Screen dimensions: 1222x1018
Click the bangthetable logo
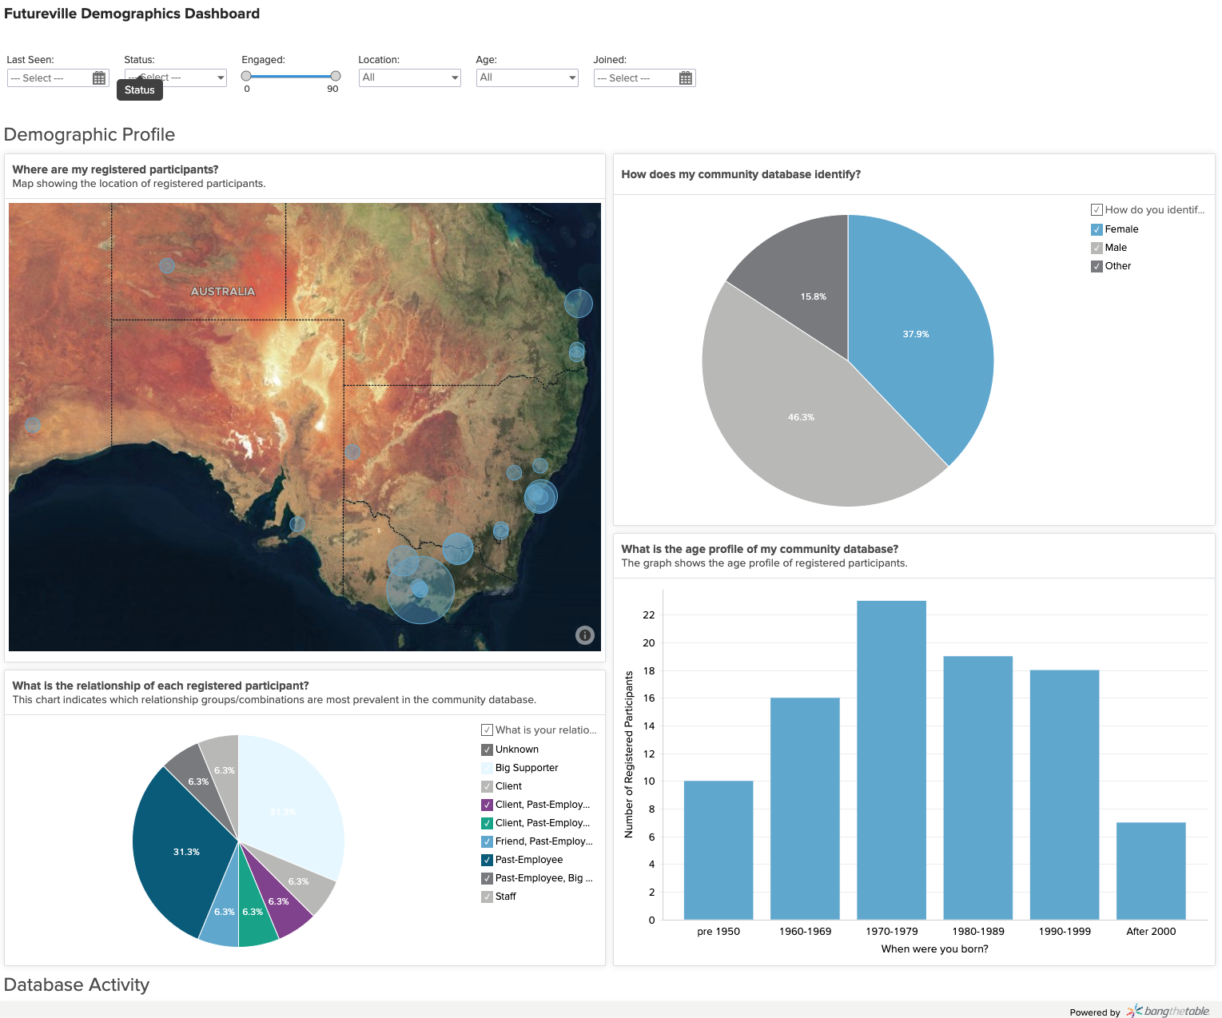(x=1168, y=1011)
